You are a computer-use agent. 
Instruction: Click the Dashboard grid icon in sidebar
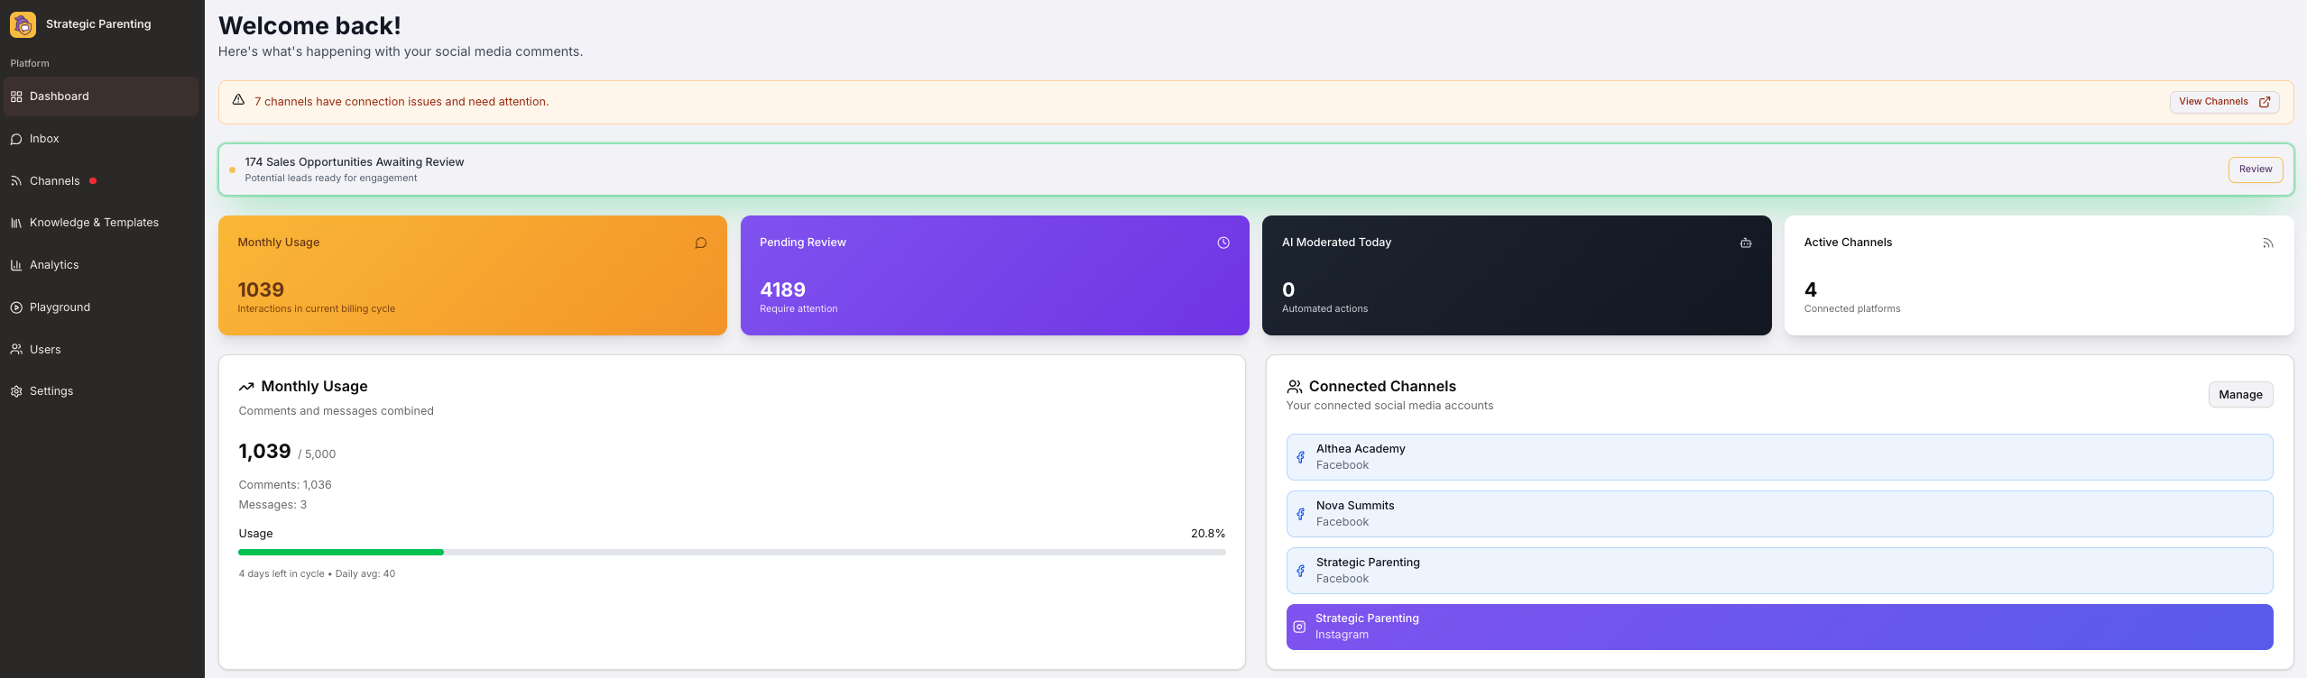16,96
